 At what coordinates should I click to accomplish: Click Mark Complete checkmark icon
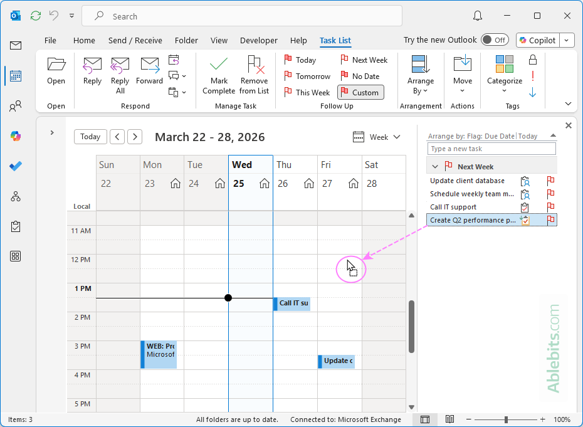coord(219,65)
